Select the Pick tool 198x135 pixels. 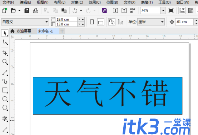point(5,33)
